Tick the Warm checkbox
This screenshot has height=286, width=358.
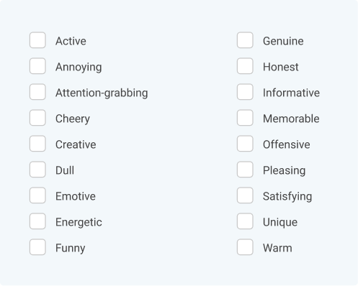coord(245,247)
